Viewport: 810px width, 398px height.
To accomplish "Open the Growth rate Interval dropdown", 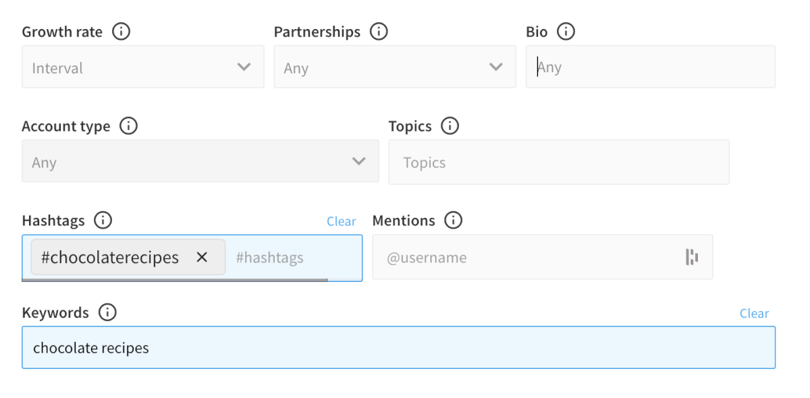I will tap(142, 67).
